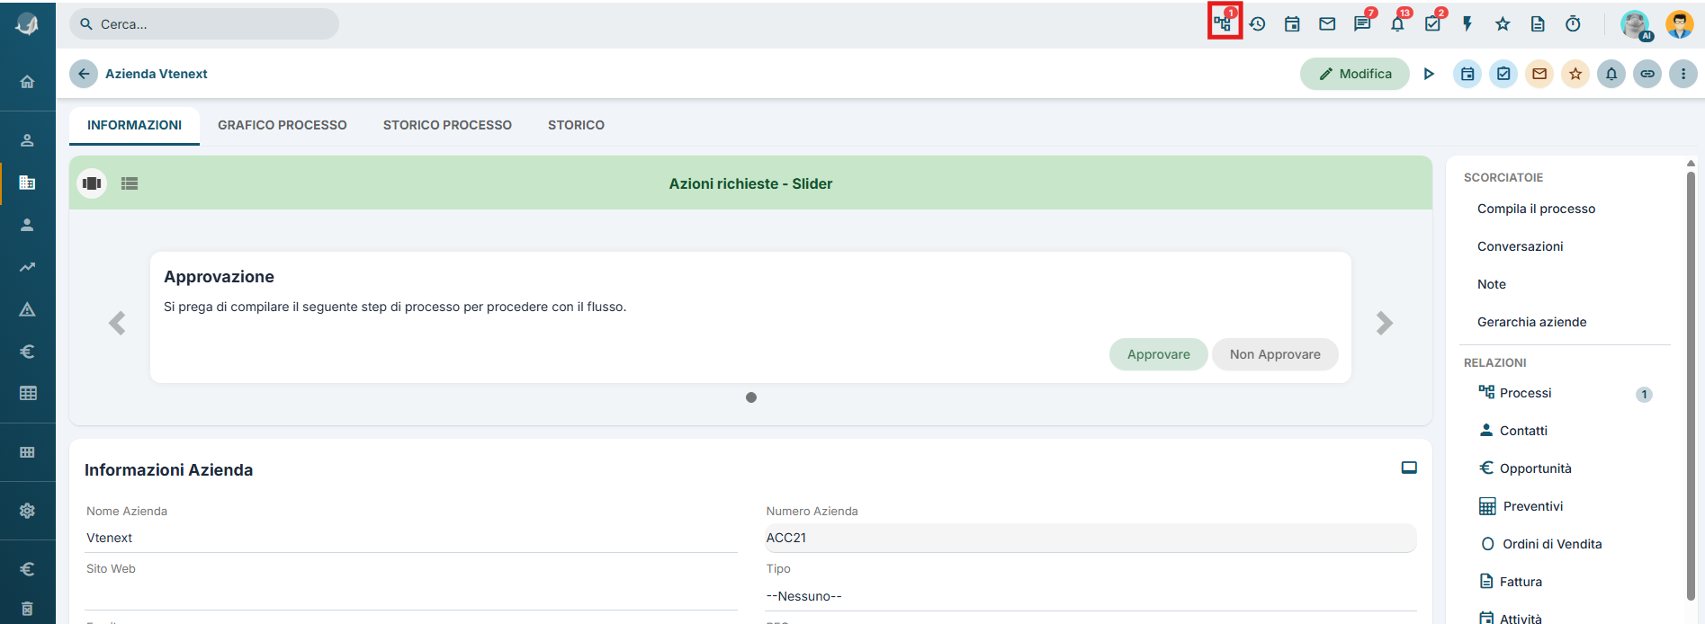This screenshot has width=1705, height=624.
Task: Click the Approvare button
Action: 1159,354
